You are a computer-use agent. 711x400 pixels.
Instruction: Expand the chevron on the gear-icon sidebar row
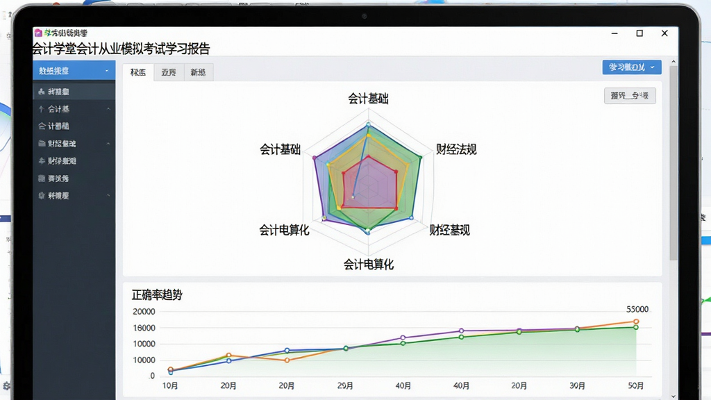108,195
